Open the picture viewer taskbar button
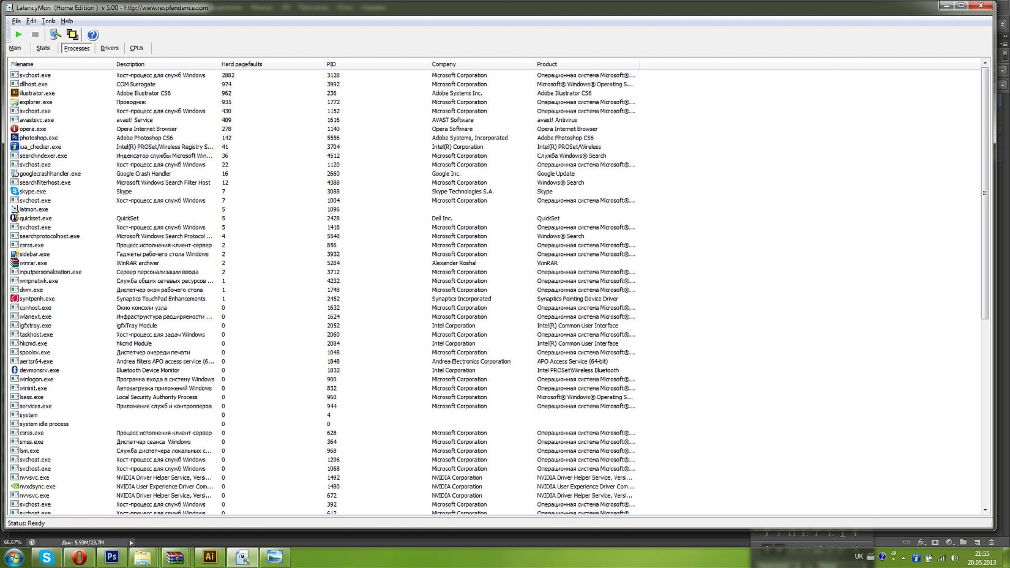This screenshot has width=1010, height=568. click(x=275, y=557)
